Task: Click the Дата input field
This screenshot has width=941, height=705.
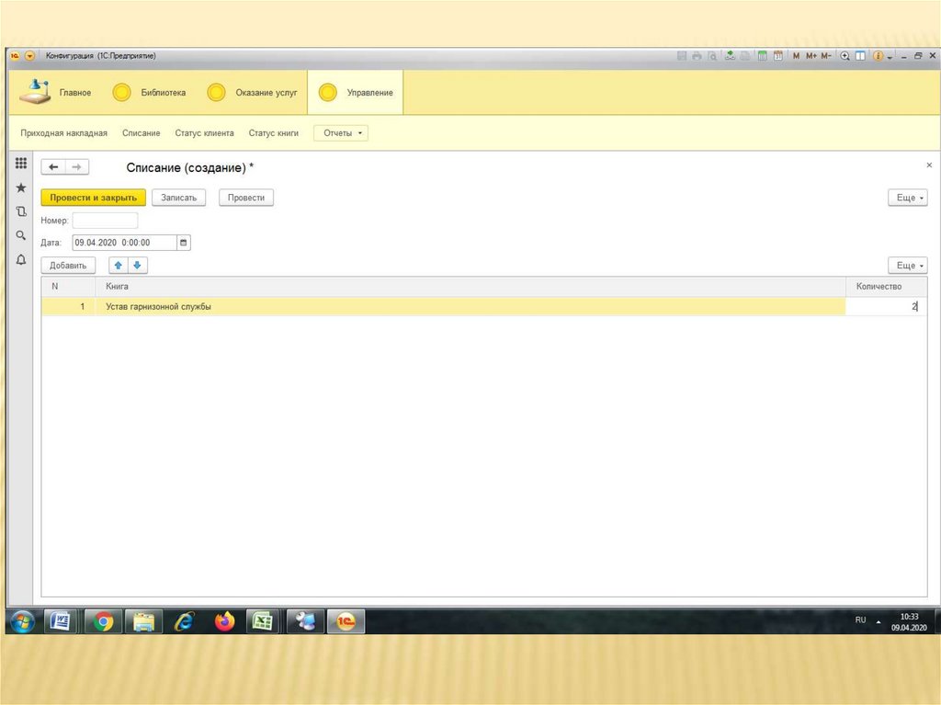Action: pos(124,243)
